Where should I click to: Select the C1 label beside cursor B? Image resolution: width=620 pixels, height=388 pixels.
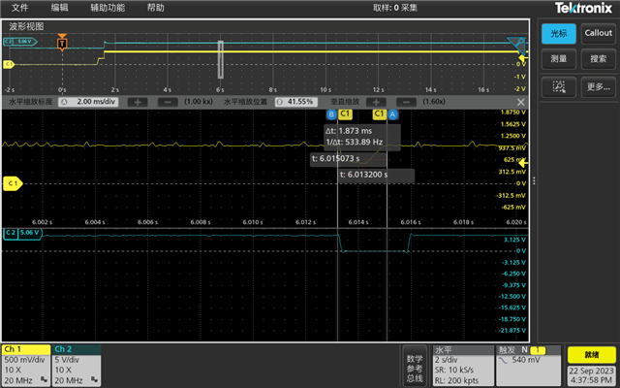(345, 114)
